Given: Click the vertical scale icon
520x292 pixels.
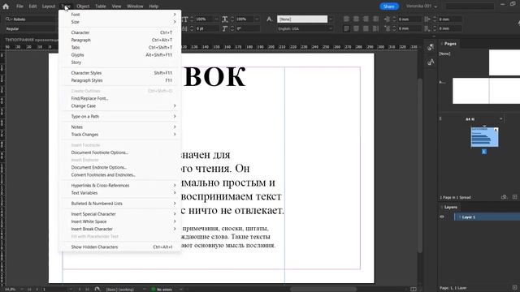Looking at the screenshot, I should pos(184,19).
